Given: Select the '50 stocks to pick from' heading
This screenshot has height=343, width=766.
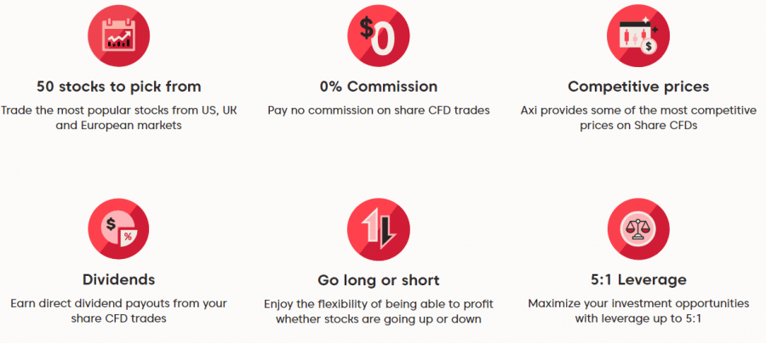Looking at the screenshot, I should (x=118, y=87).
